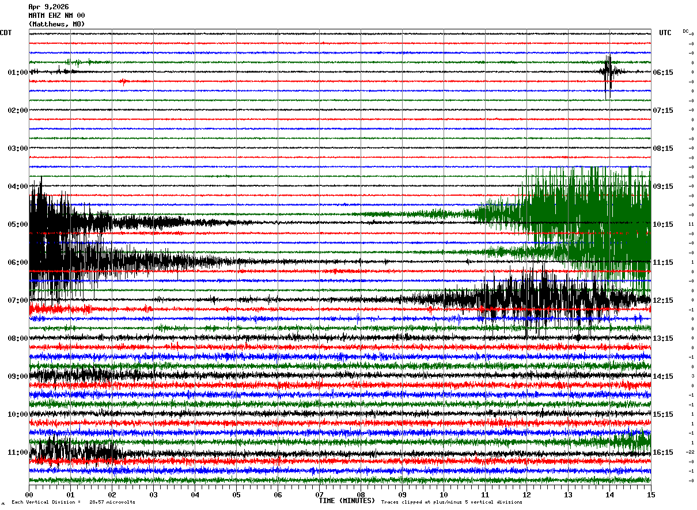Click the location text "(Matthews, MO)"

pyautogui.click(x=56, y=24)
